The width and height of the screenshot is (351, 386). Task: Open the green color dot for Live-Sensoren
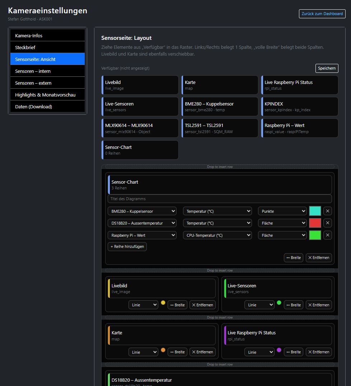(x=279, y=303)
